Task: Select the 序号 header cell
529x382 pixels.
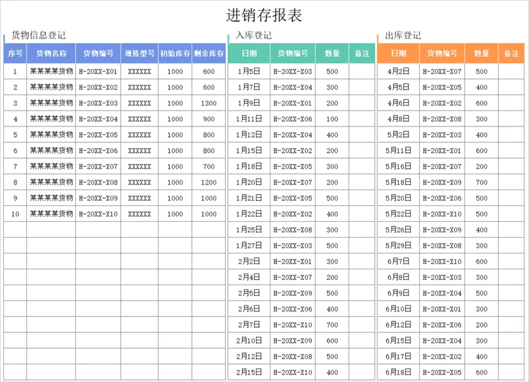Action: (x=15, y=54)
